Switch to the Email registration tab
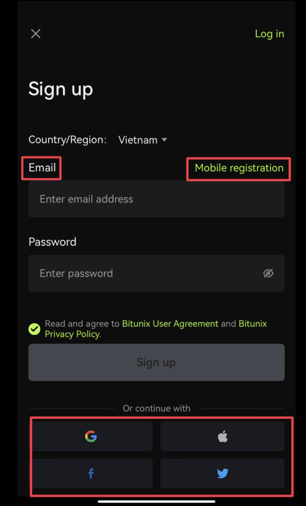Viewport: 306px width, 506px height. 41,168
